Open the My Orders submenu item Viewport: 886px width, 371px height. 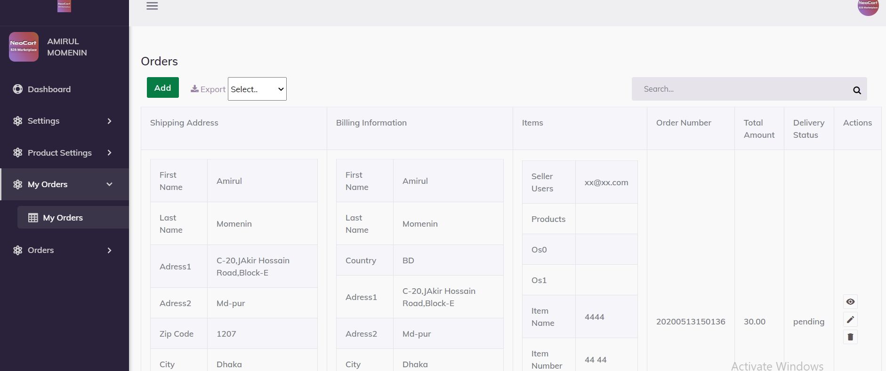[x=63, y=218]
